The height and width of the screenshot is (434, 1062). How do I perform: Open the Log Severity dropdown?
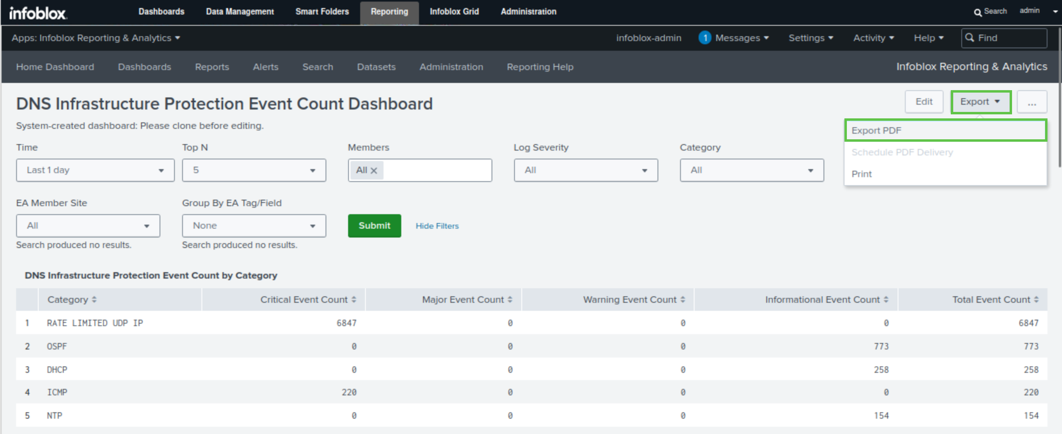click(585, 170)
